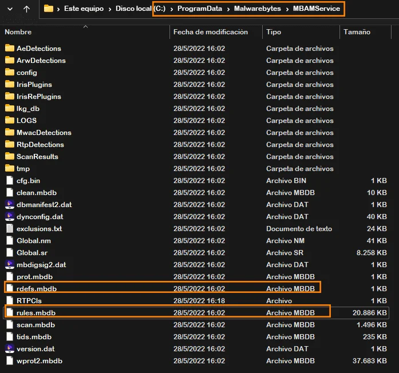This screenshot has width=399, height=373.
Task: Click the Documento de texto type cell
Action: coord(299,229)
